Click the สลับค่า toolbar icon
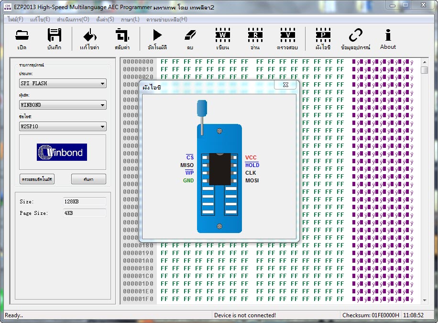The height and width of the screenshot is (323, 438). (x=122, y=38)
